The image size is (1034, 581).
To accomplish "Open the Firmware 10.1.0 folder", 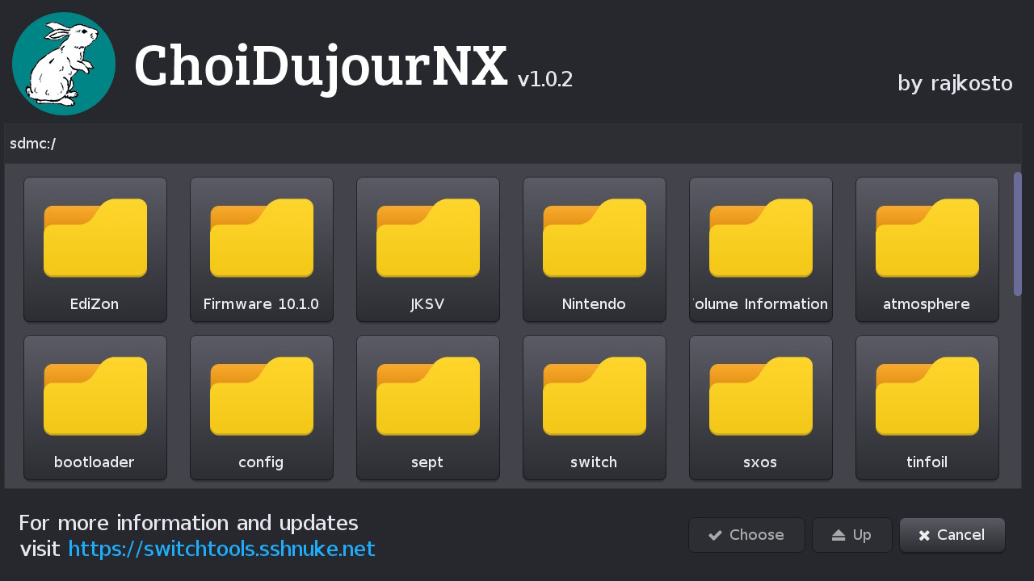I will point(262,249).
